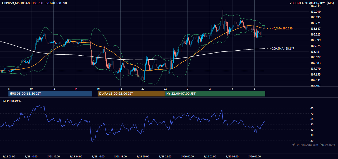This screenshot has width=338, height=159.
Task: Click price axis value 188.647
Action: point(316,29)
